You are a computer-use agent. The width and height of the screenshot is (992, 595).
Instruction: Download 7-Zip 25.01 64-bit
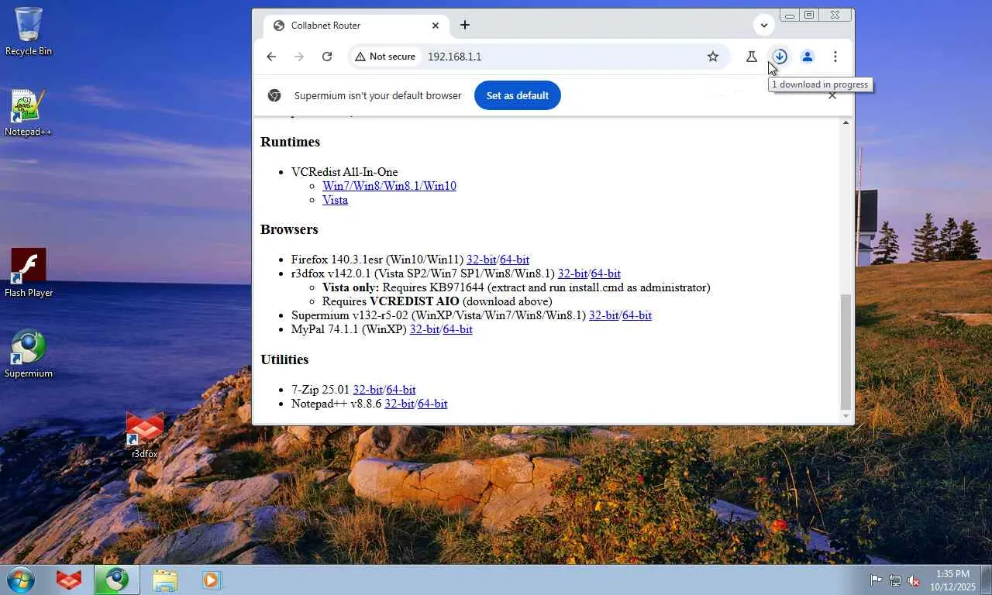401,390
